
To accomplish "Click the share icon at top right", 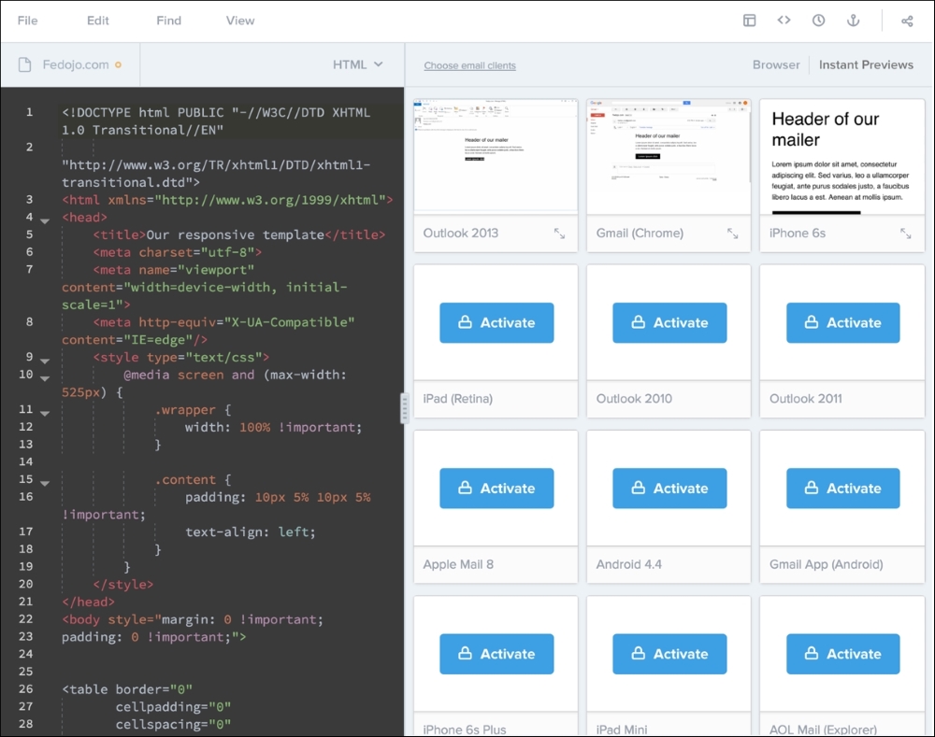I will click(907, 21).
